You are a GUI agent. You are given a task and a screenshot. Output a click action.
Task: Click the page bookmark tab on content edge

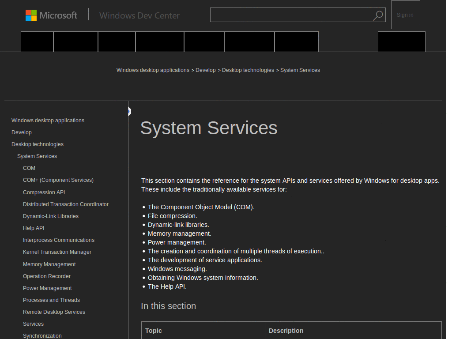tap(128, 112)
